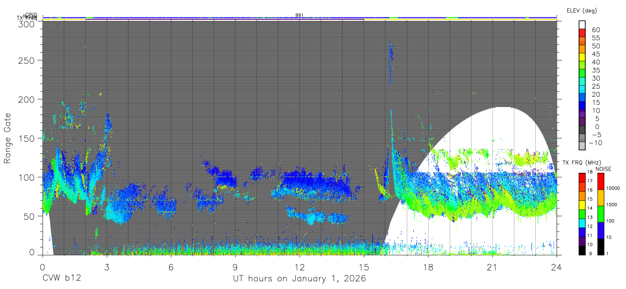Click the "−10" label on ELEV scale
The height and width of the screenshot is (289, 626).
point(595,143)
